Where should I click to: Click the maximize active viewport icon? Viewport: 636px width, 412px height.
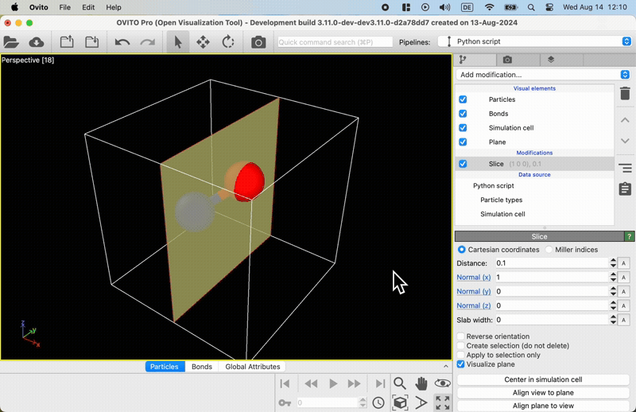[443, 403]
